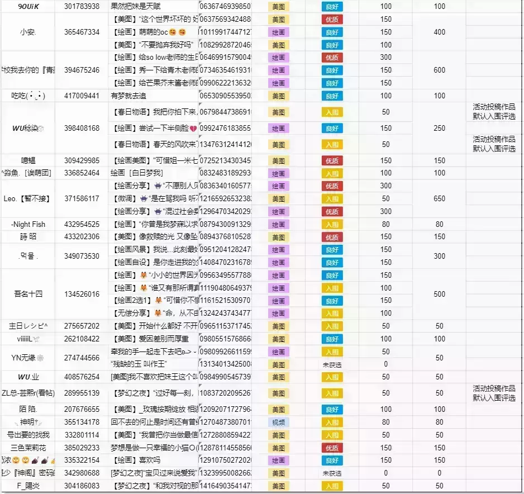The image size is (524, 494).
Task: Select title 【美图】爱因差别而厚重
Action: (x=151, y=339)
